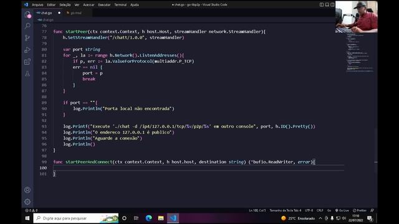
Task: Open the volume speaker tray icon
Action: pos(344,218)
